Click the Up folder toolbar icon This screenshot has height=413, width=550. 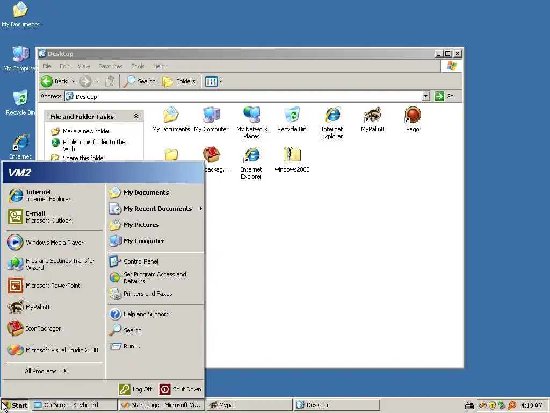pyautogui.click(x=110, y=81)
